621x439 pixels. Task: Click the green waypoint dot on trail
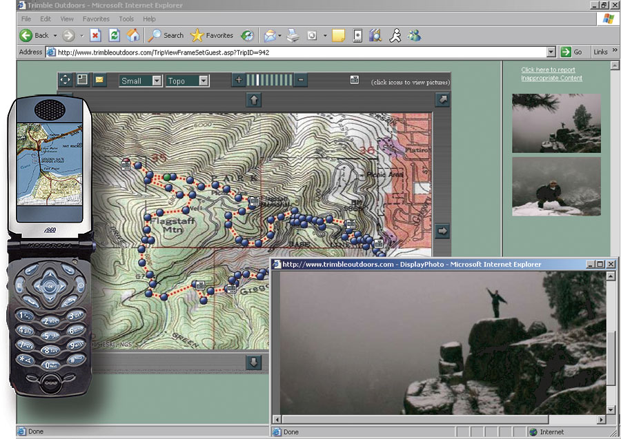(x=166, y=177)
